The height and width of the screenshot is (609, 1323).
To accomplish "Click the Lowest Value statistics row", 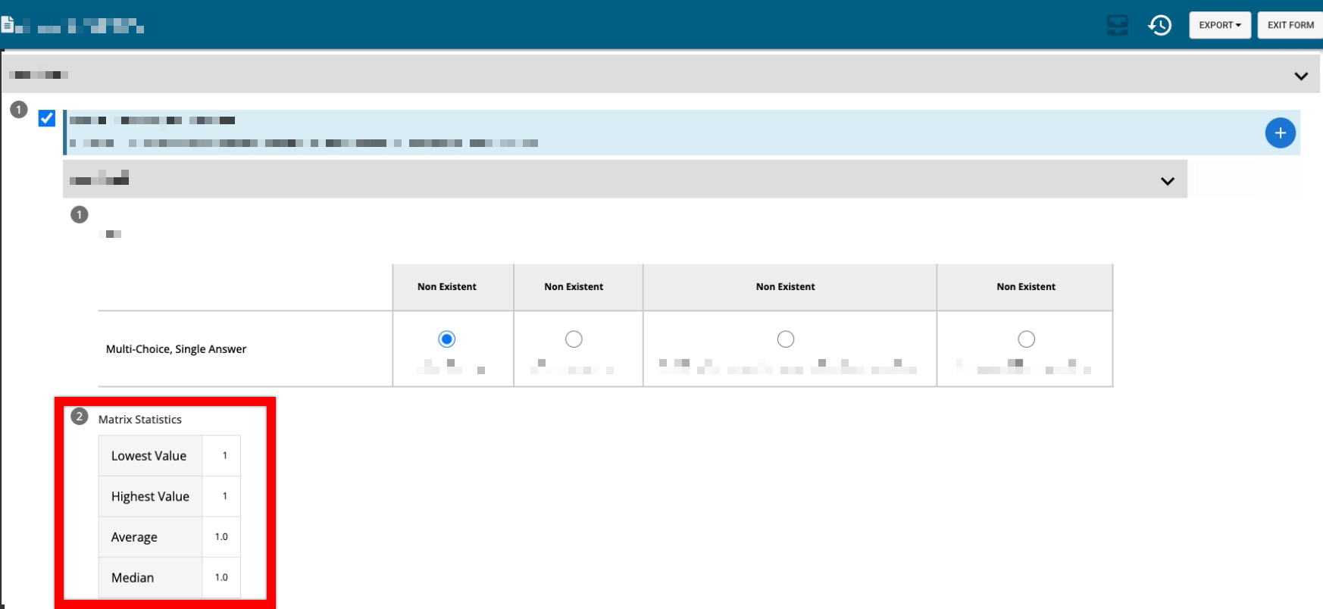I will coord(149,456).
